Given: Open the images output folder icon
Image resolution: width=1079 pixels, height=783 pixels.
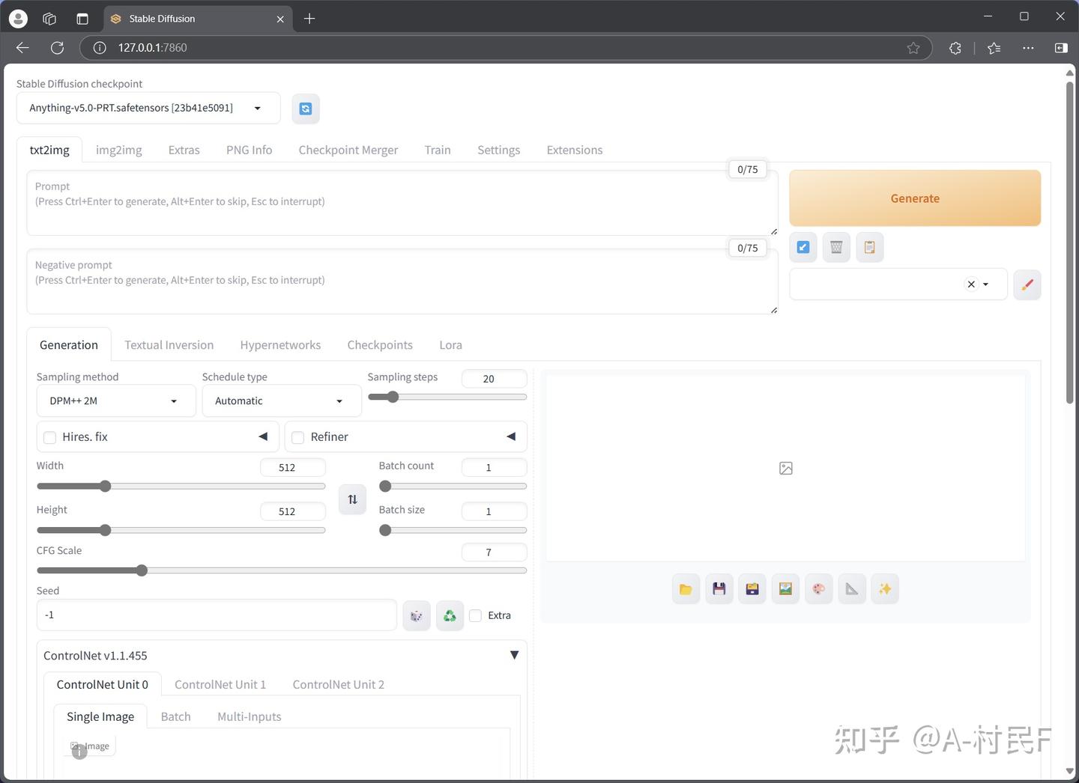Looking at the screenshot, I should 685,589.
